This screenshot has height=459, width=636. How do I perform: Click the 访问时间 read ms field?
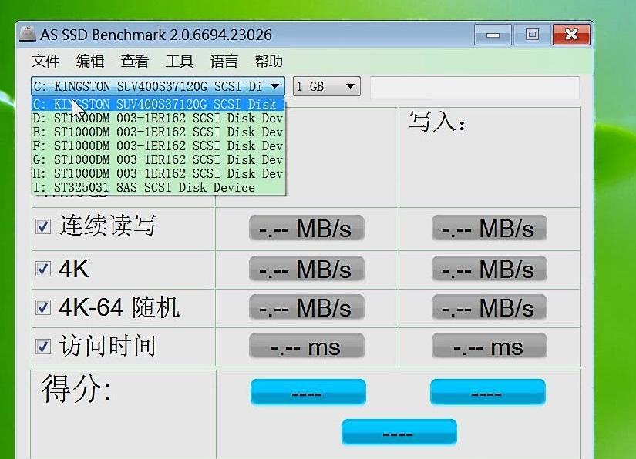tap(307, 347)
